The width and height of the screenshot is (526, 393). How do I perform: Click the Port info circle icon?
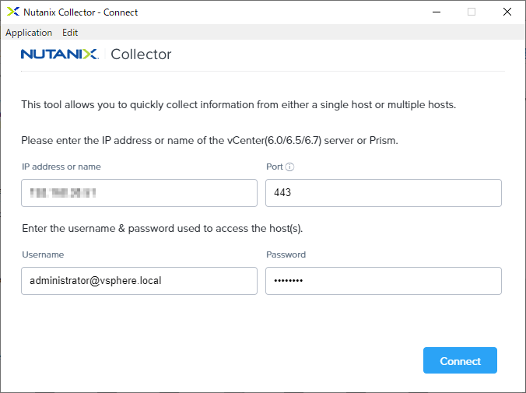289,167
